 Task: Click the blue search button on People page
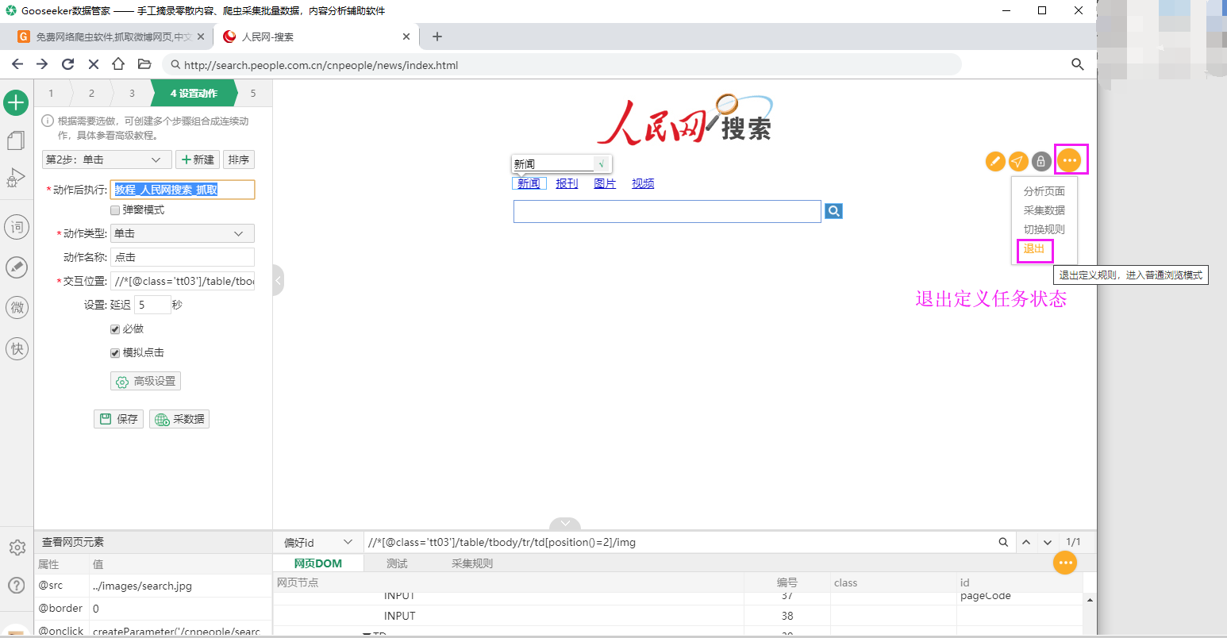point(833,211)
